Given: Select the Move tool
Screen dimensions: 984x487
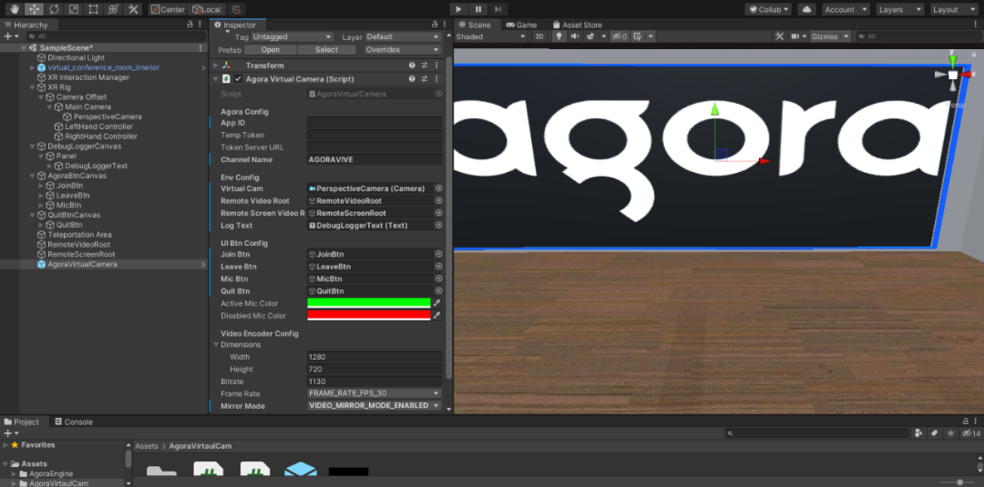Looking at the screenshot, I should coord(34,9).
